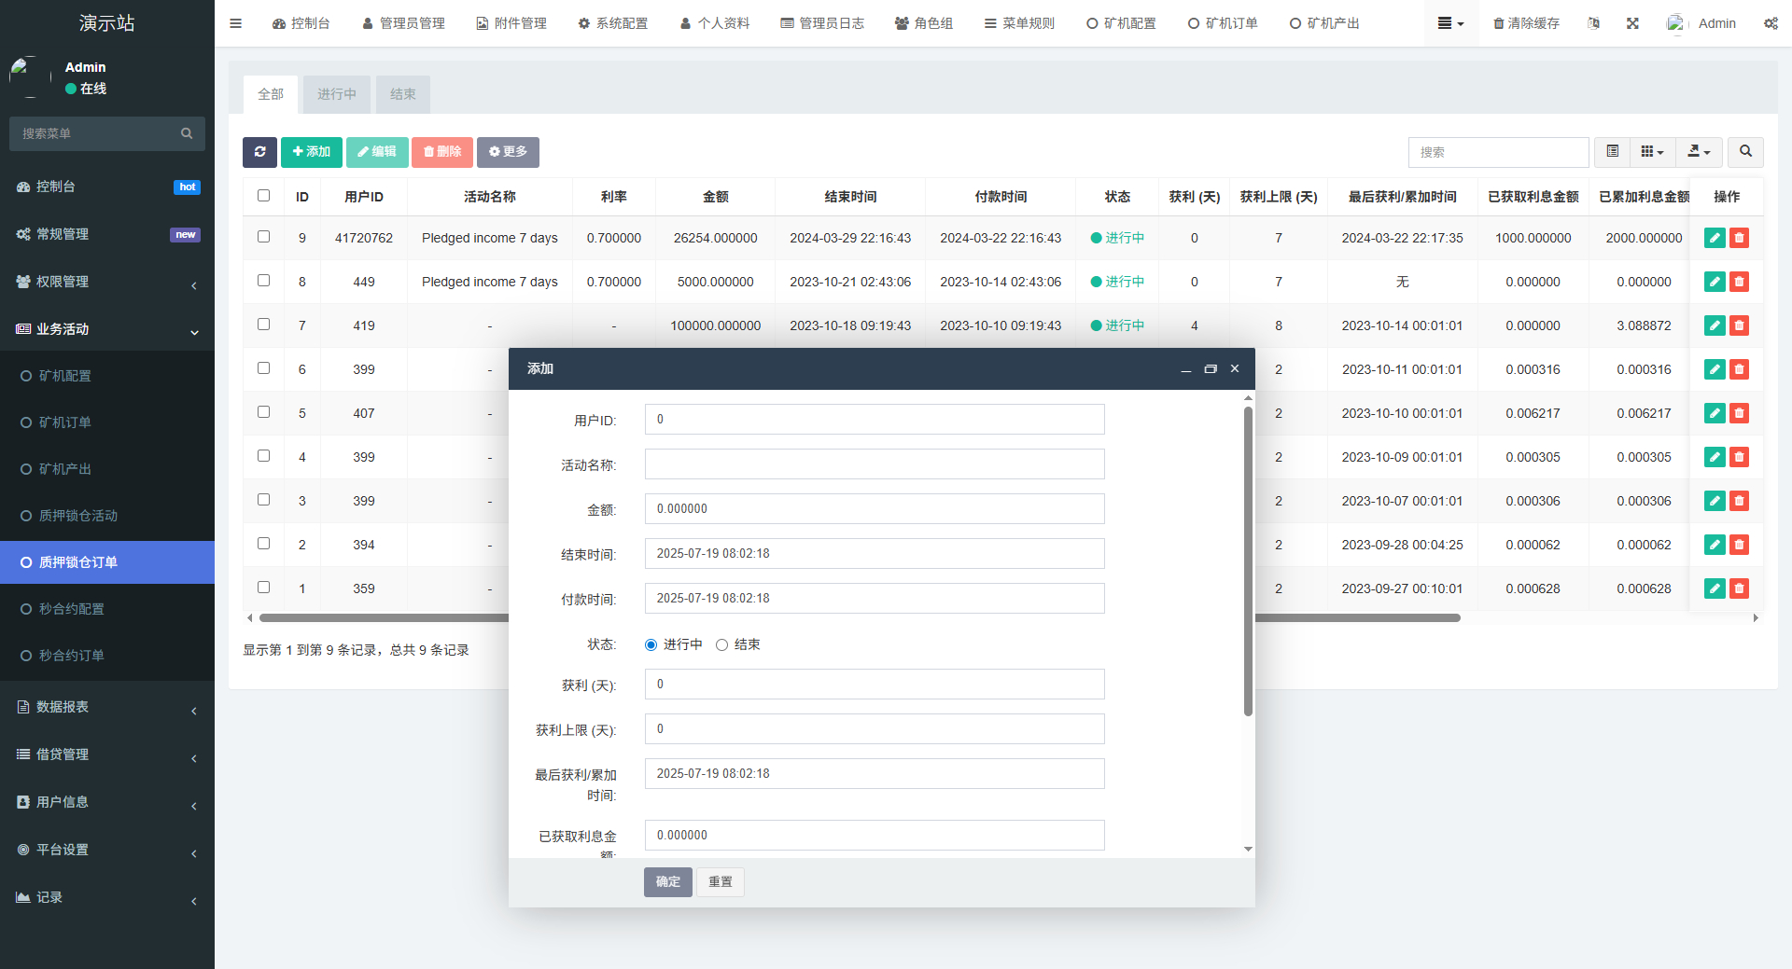Open the search magnifier icon near the search box
Screen dimensions: 1792x969
(x=1744, y=151)
